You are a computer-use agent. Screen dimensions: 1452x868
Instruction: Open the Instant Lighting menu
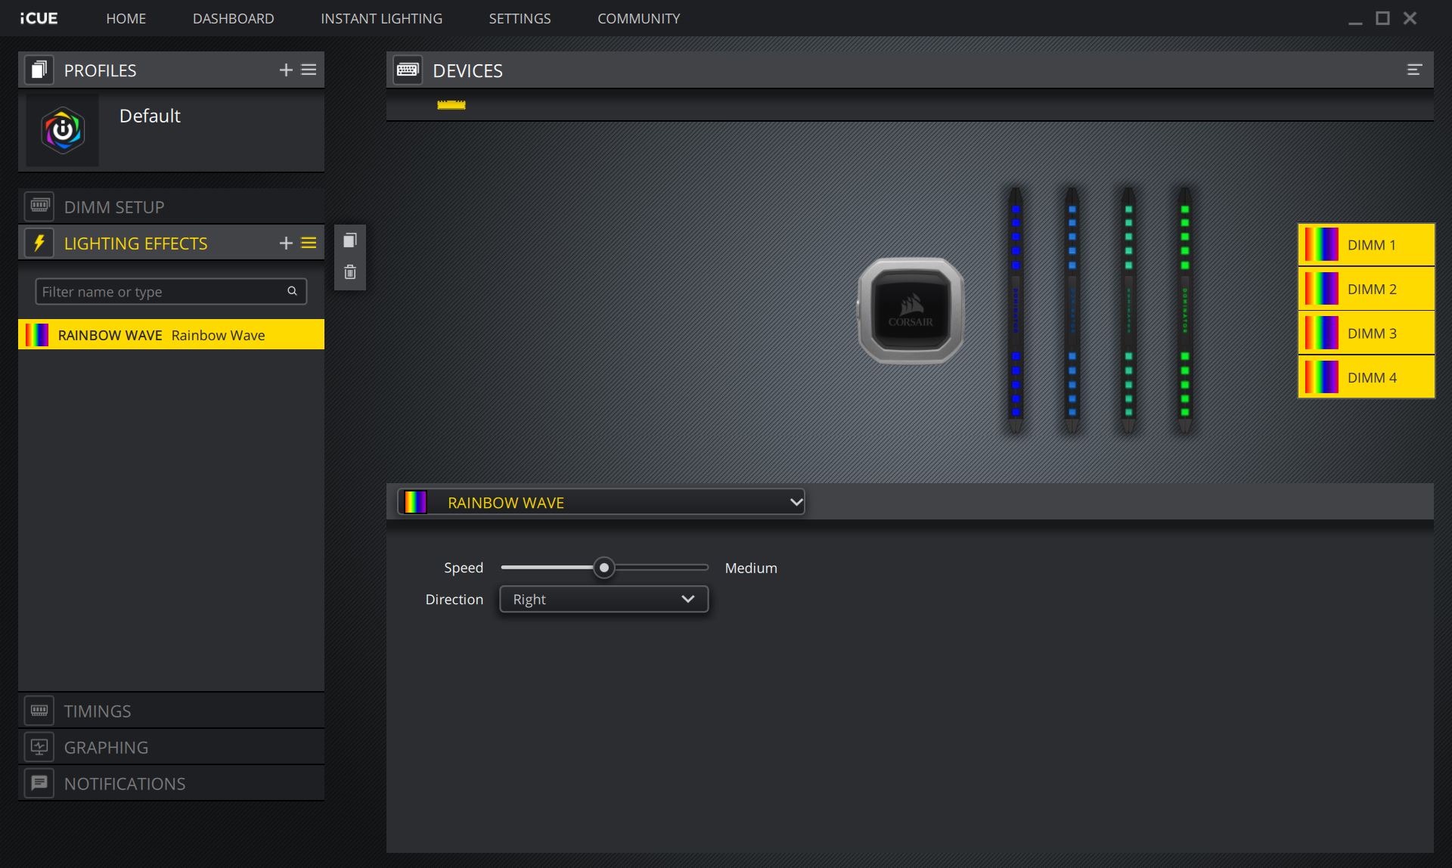tap(381, 18)
